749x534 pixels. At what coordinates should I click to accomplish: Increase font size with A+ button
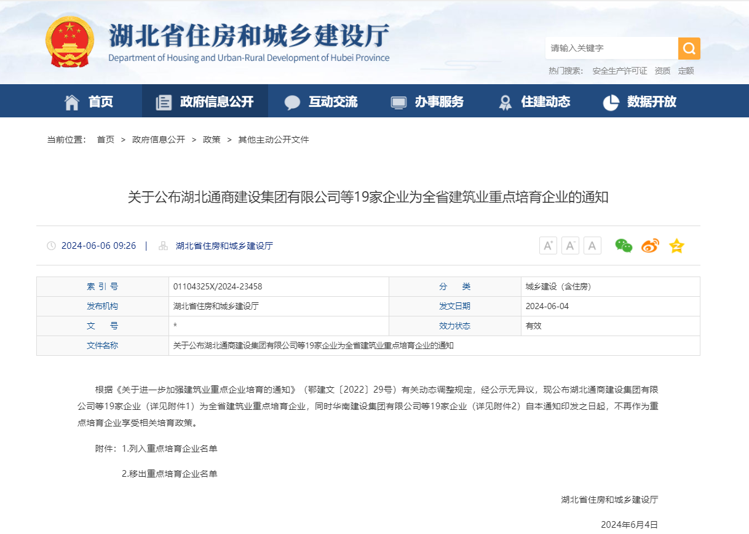[548, 246]
